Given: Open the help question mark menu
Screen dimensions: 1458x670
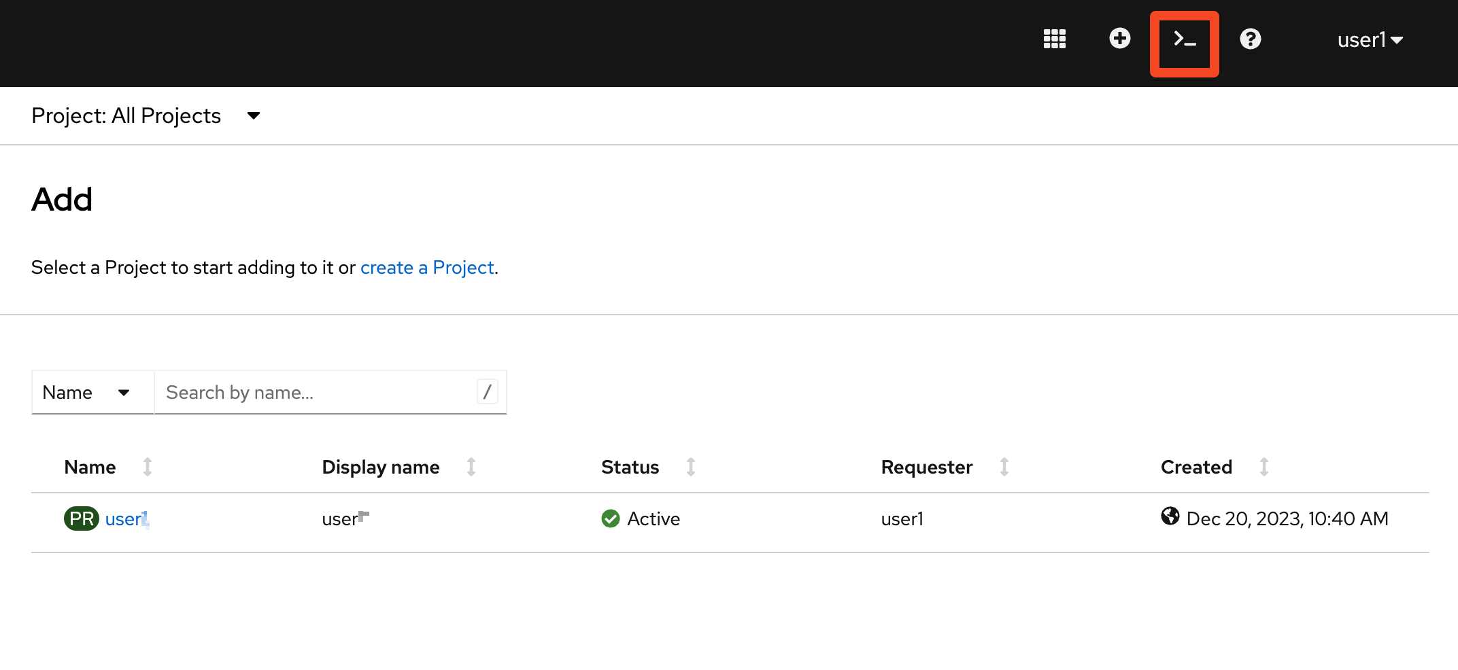Looking at the screenshot, I should pos(1250,39).
